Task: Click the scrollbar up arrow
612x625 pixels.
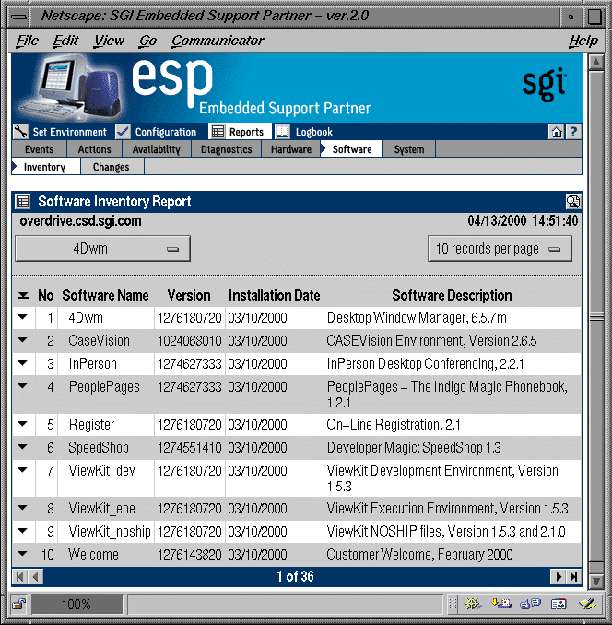Action: click(x=596, y=62)
